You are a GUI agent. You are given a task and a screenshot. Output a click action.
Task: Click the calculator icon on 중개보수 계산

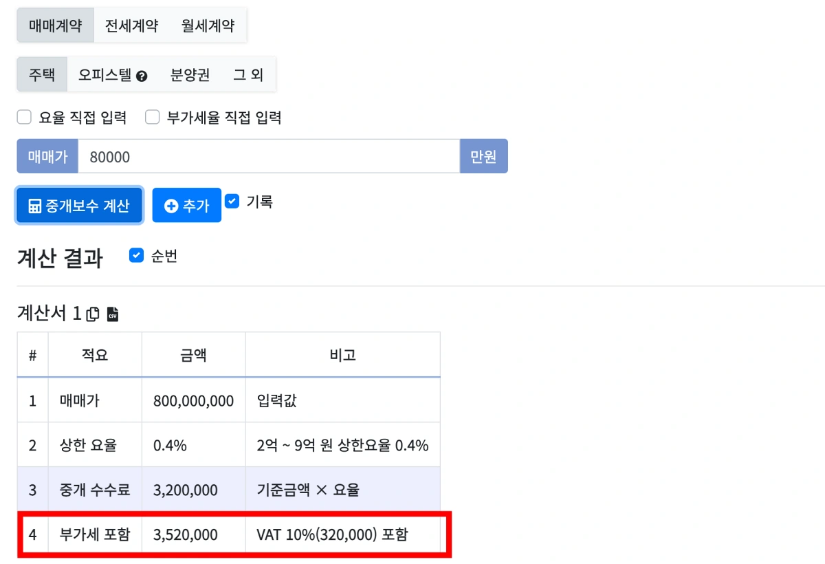pos(34,205)
